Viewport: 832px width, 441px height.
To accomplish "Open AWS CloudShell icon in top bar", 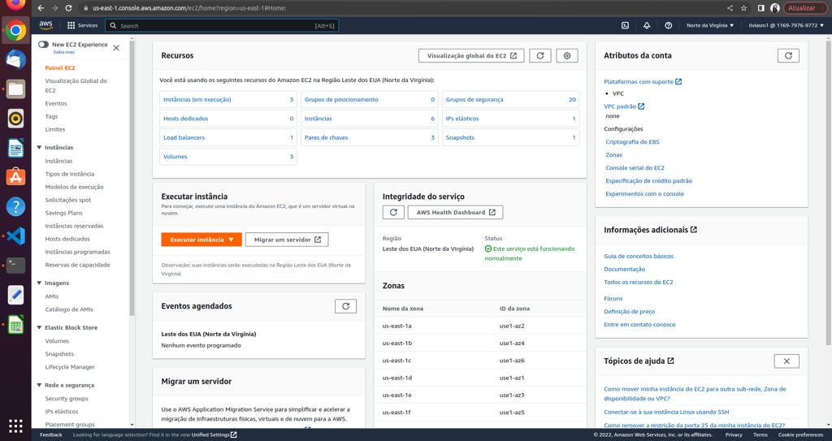I will pos(625,25).
